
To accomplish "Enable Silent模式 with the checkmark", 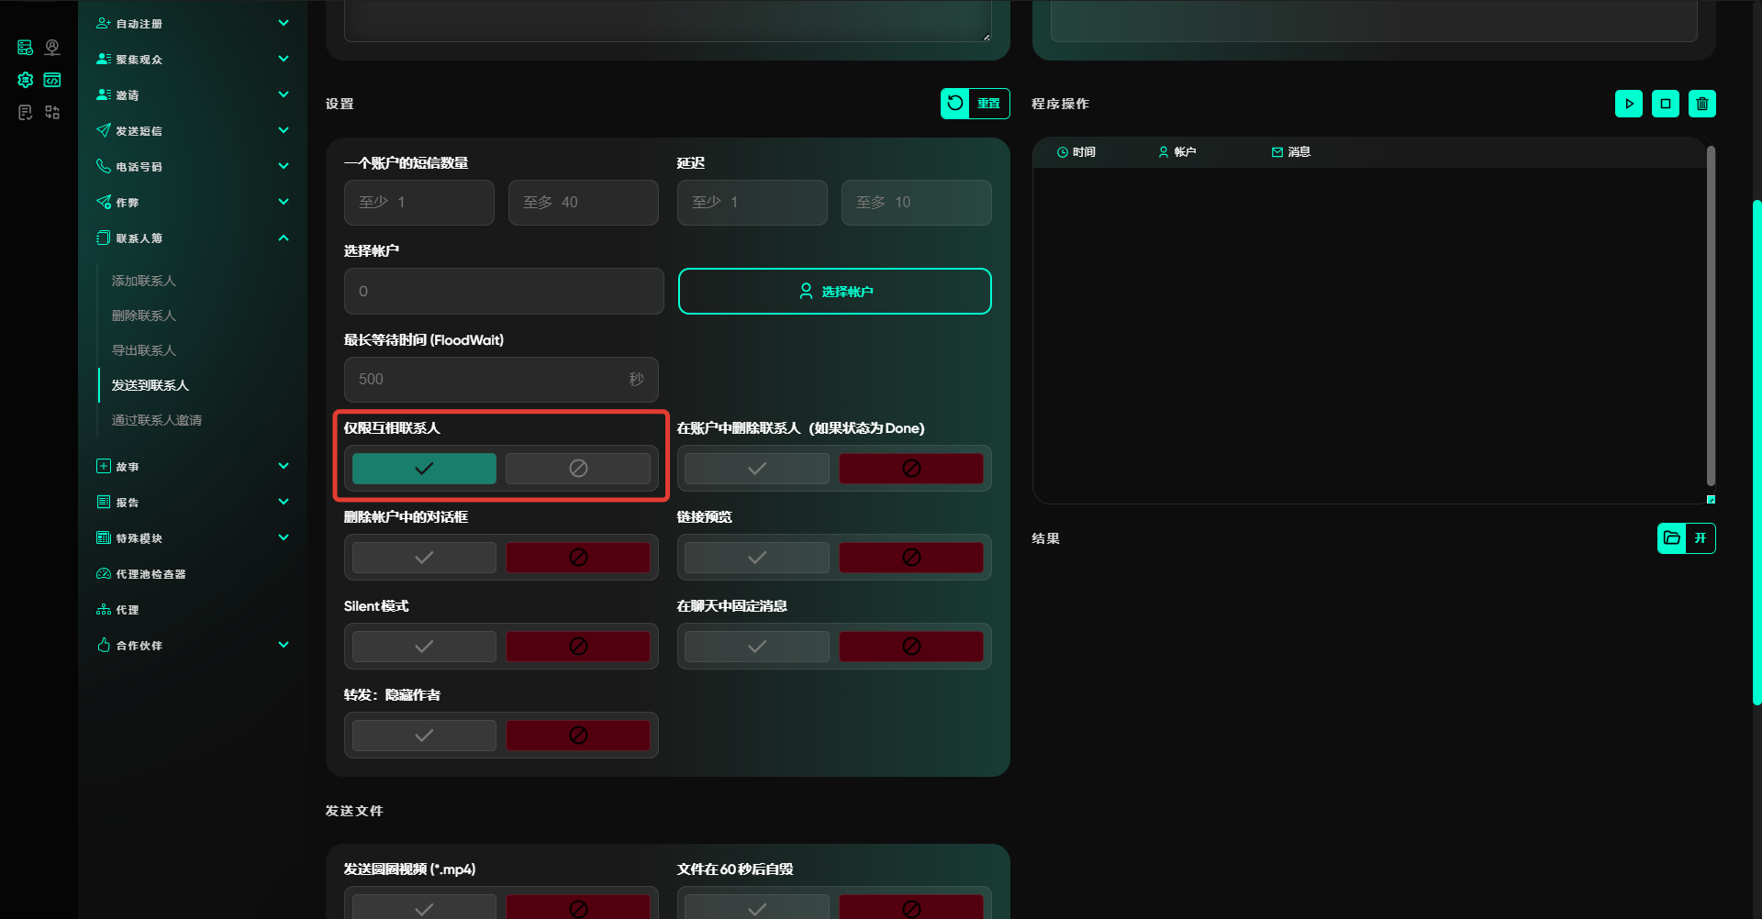I will coord(424,647).
